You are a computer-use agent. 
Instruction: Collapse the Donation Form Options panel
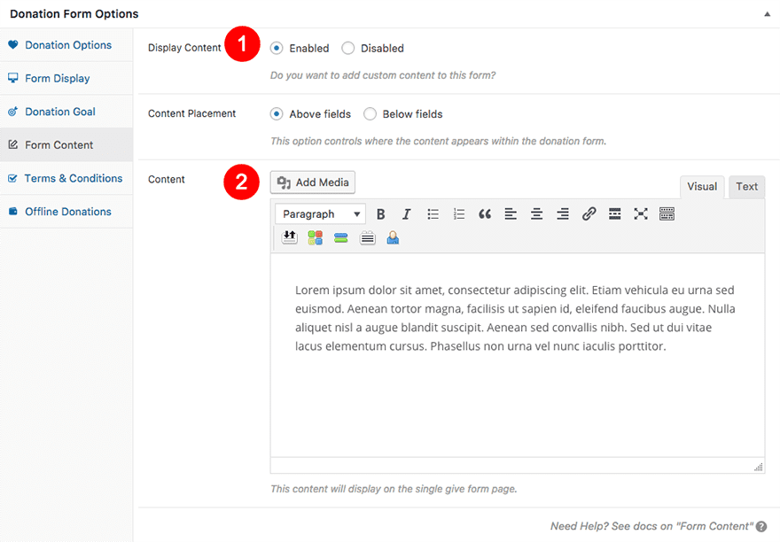click(x=766, y=14)
